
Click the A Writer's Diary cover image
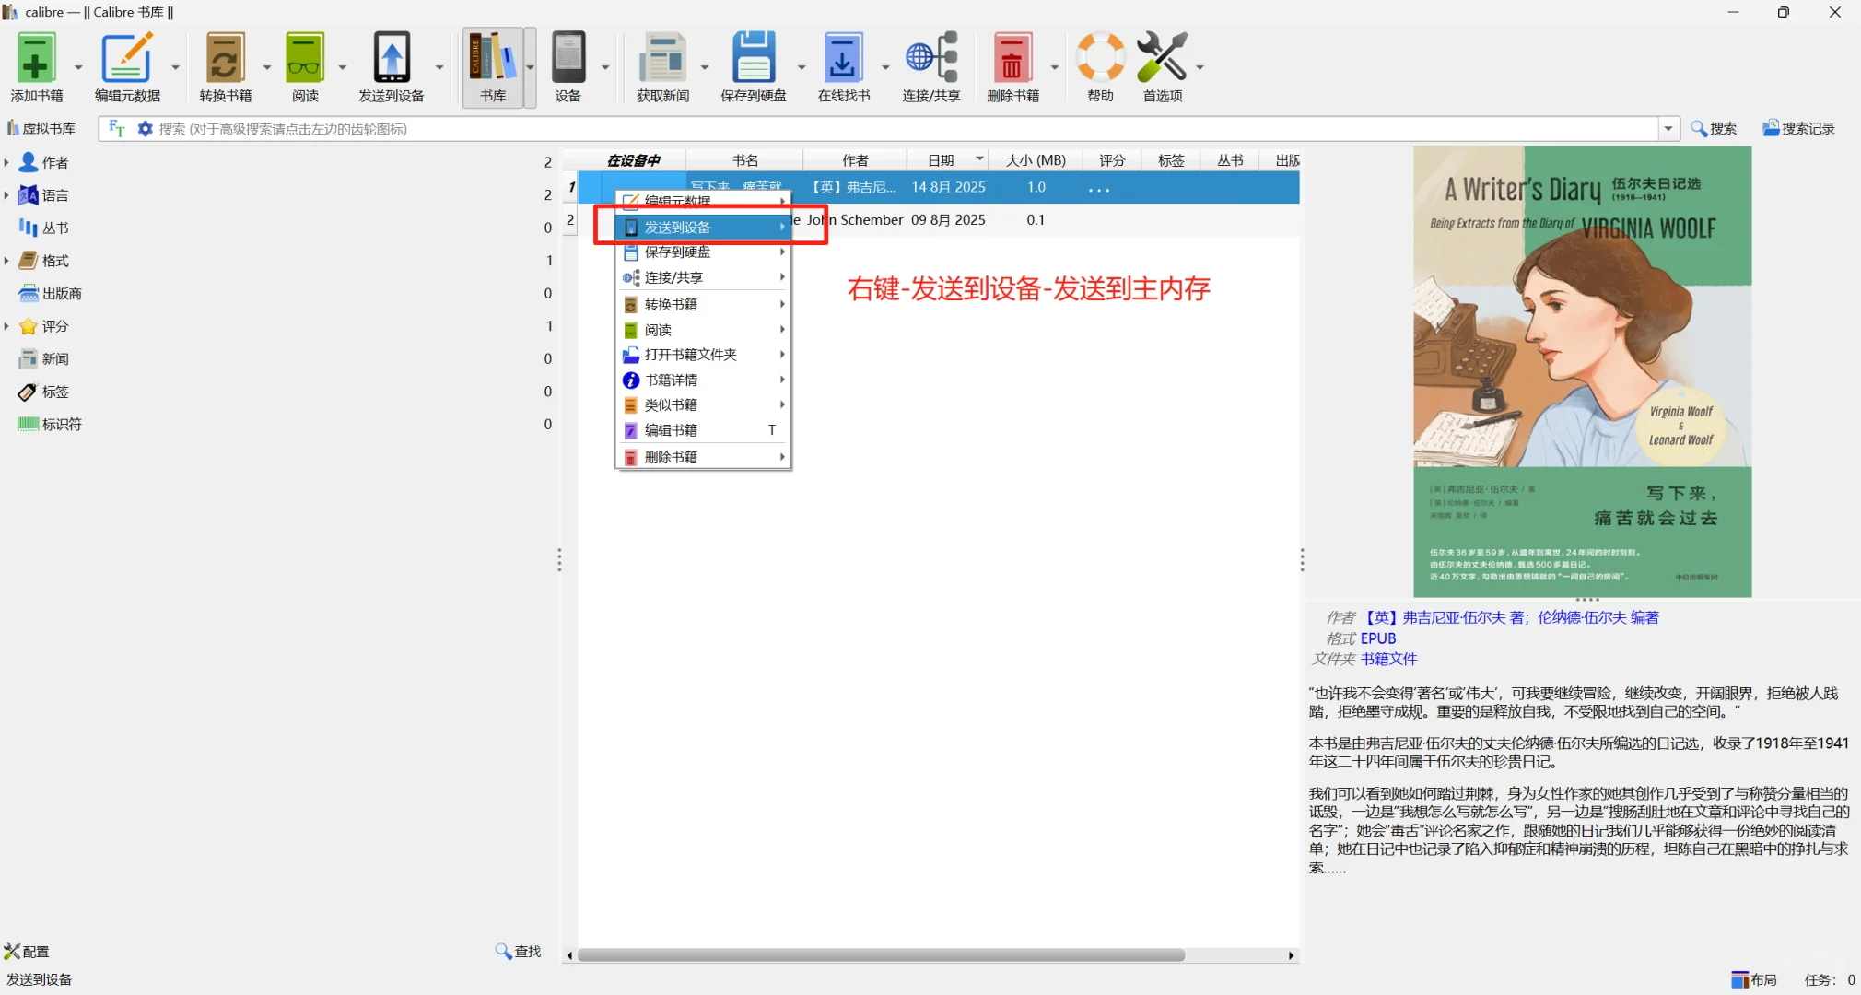point(1582,371)
